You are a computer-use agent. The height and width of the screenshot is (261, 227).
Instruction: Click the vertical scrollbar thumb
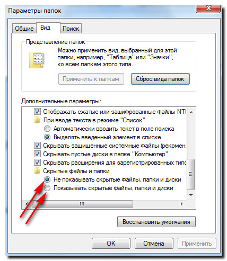tap(191, 174)
